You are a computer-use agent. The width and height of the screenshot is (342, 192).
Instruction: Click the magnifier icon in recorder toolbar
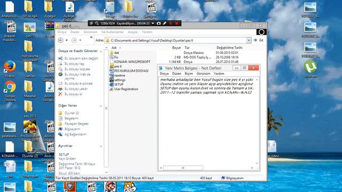pos(97,23)
